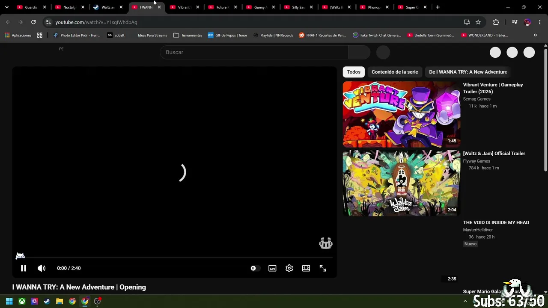Expand the herramientas bookmark folder
Screen dimensions: 548x308
tap(188, 36)
